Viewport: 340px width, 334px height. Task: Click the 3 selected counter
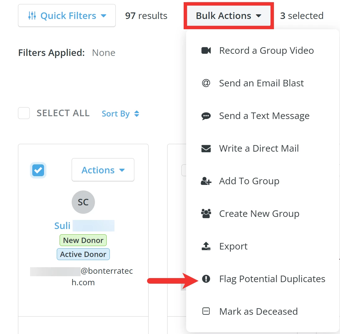[302, 16]
